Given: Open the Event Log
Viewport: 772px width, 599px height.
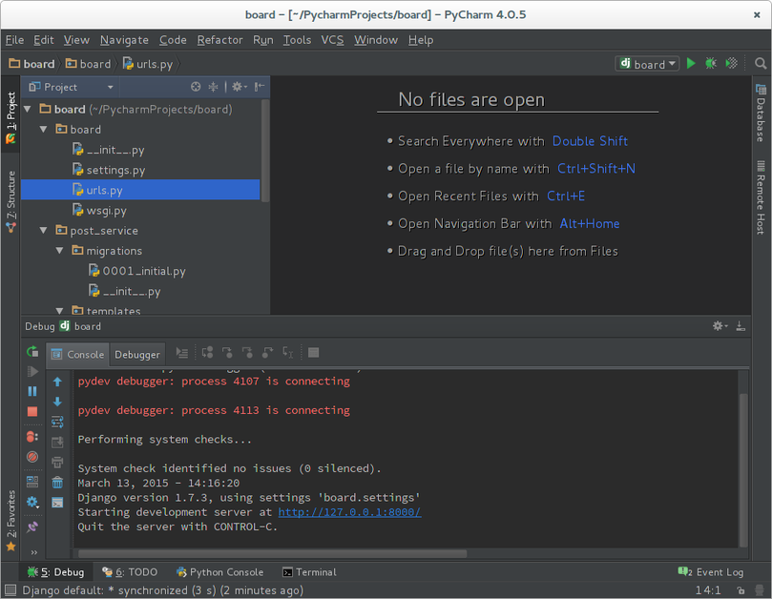Looking at the screenshot, I should 711,572.
